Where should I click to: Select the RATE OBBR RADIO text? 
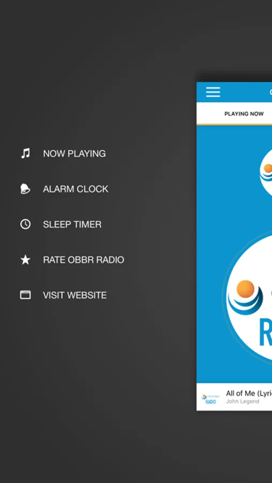pyautogui.click(x=84, y=260)
